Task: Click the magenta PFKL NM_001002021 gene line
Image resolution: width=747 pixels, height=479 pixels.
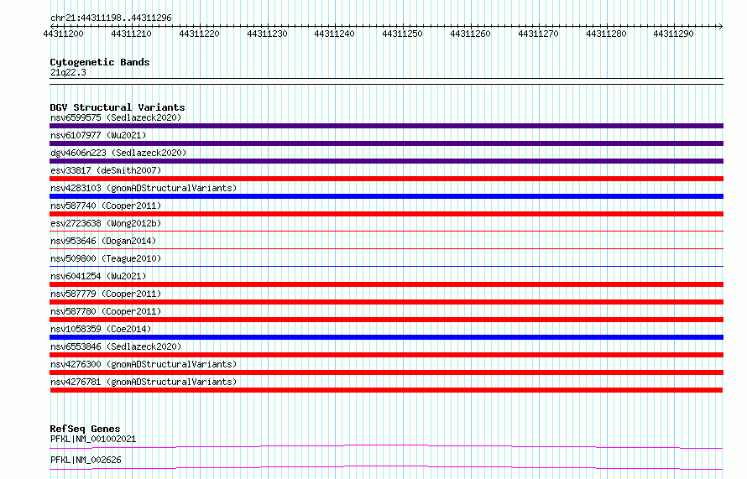Action: point(386,446)
